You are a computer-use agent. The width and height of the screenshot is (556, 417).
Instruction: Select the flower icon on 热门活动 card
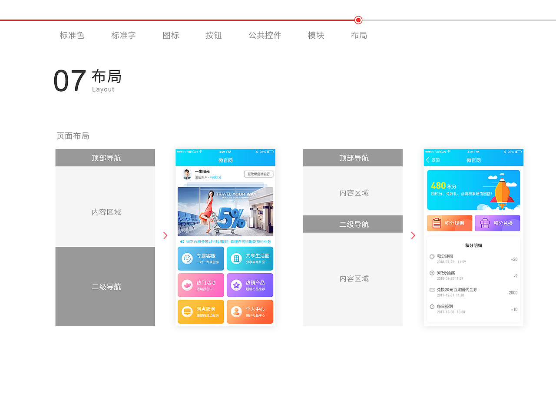click(x=188, y=284)
